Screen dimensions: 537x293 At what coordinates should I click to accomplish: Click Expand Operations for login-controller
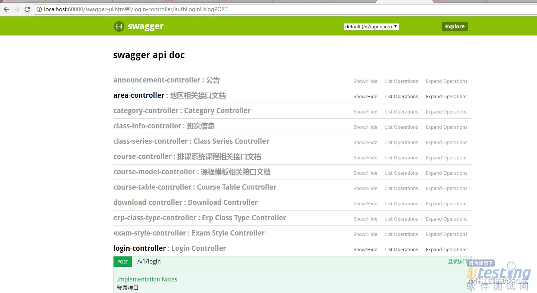[447, 250]
